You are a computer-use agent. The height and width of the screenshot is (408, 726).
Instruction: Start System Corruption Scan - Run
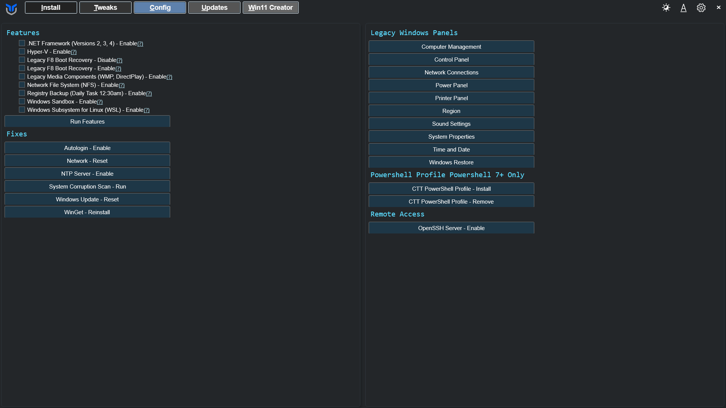pyautogui.click(x=87, y=187)
